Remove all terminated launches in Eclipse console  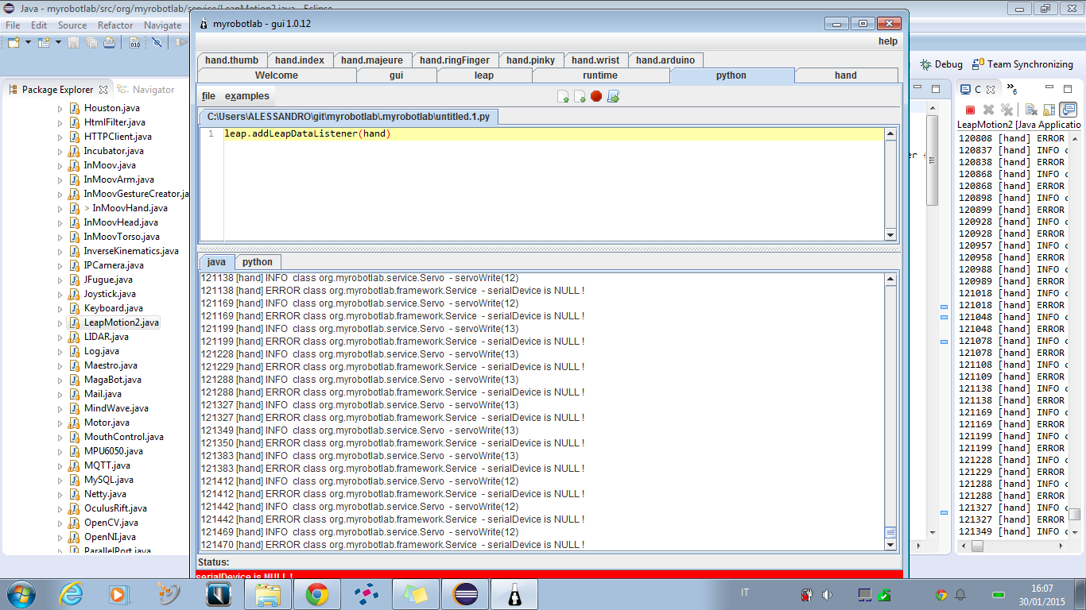[1006, 110]
